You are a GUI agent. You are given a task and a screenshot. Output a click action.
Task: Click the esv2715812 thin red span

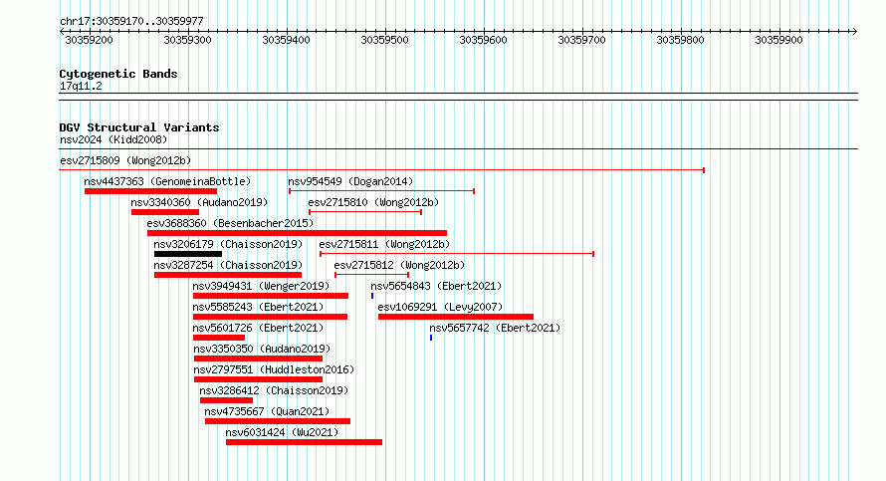coord(371,275)
